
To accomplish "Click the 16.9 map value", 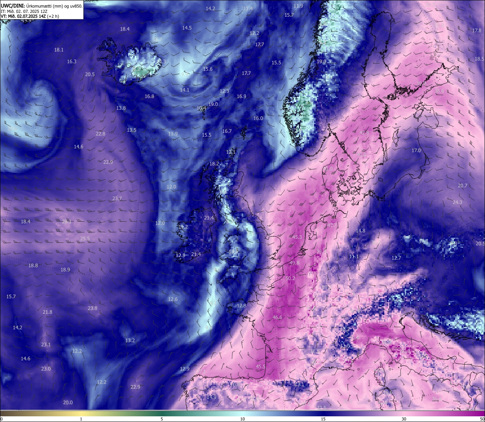I will click(241, 96).
